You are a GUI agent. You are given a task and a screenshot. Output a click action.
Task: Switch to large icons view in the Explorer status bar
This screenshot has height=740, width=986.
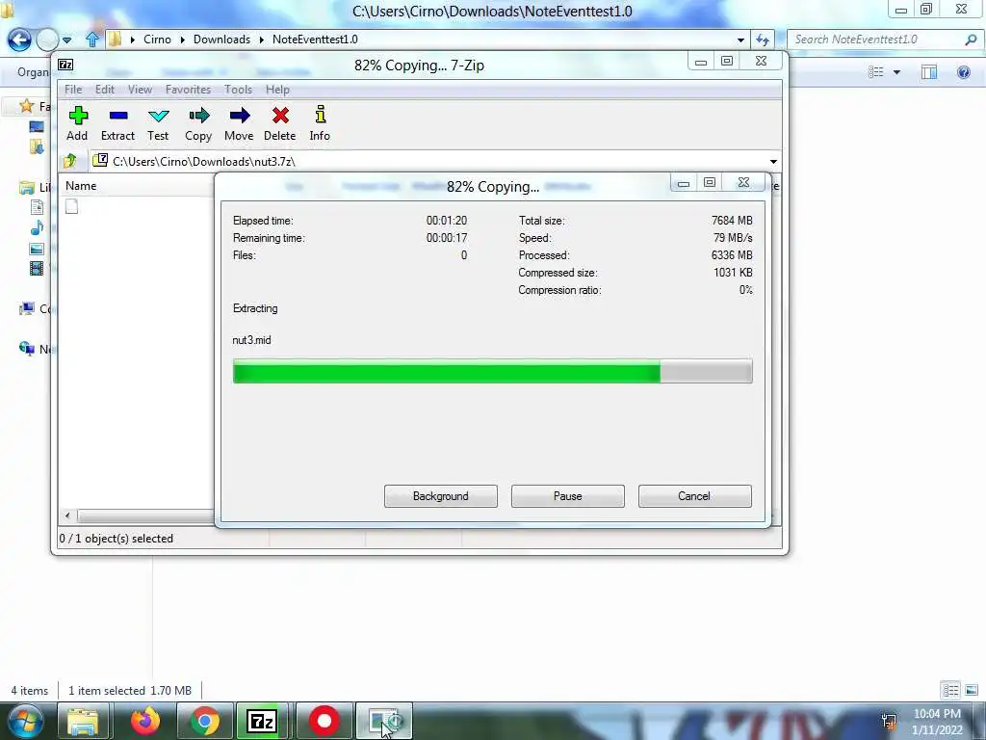pyautogui.click(x=972, y=690)
